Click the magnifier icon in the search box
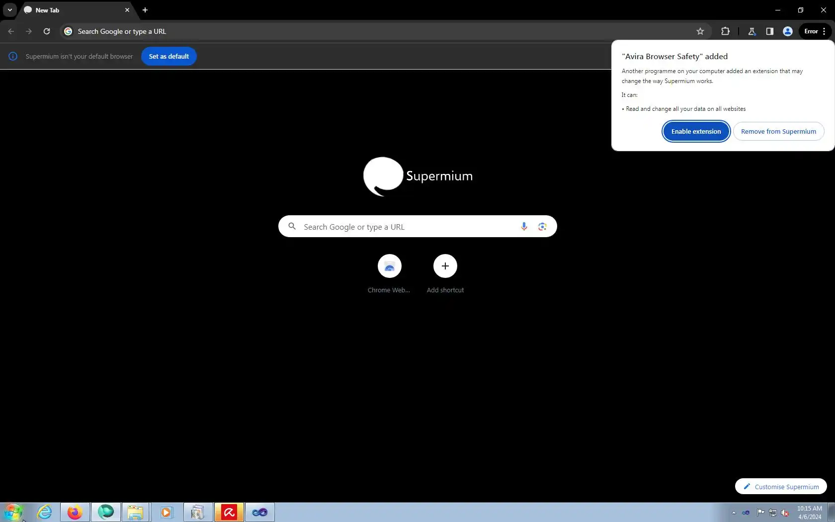 click(x=292, y=227)
